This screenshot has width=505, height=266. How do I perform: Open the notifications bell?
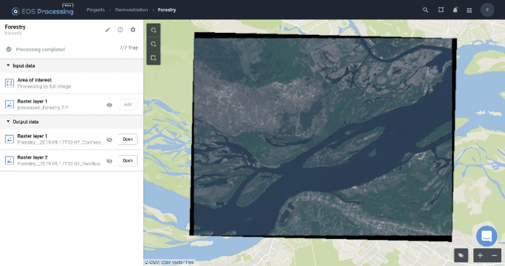pos(455,10)
